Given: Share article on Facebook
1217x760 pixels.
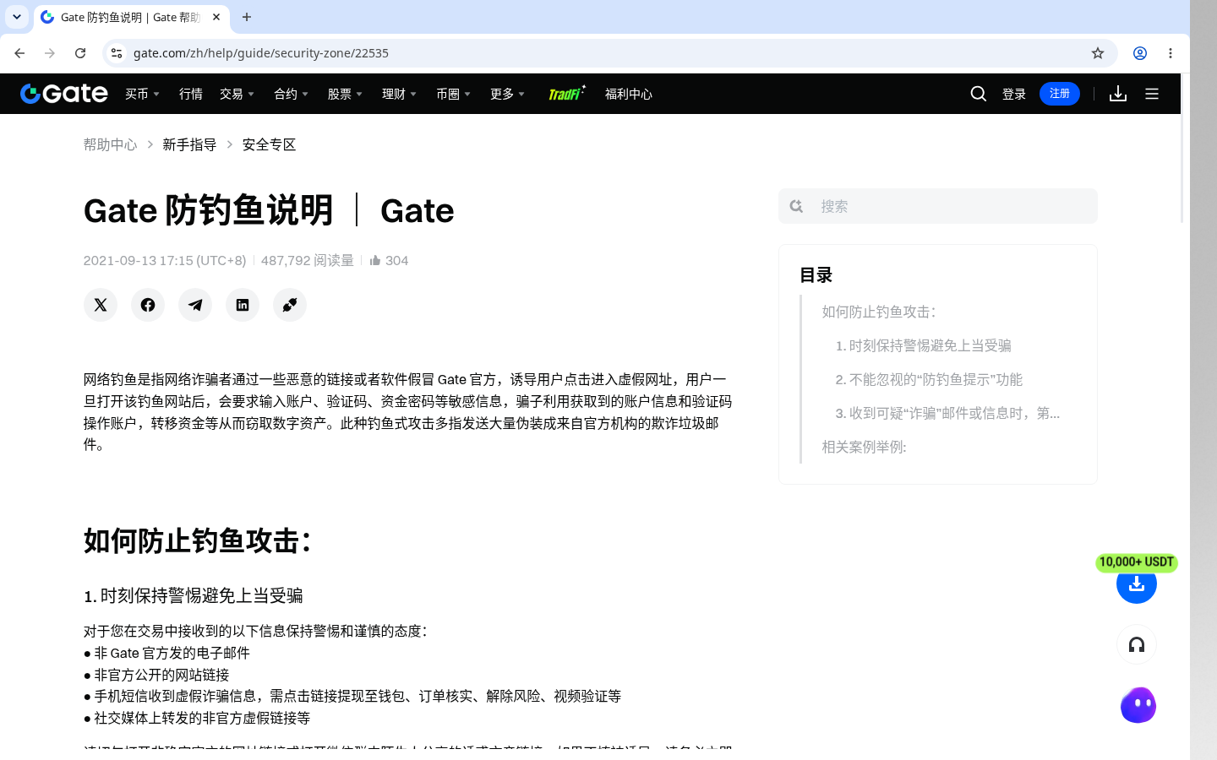Looking at the screenshot, I should click(x=148, y=305).
